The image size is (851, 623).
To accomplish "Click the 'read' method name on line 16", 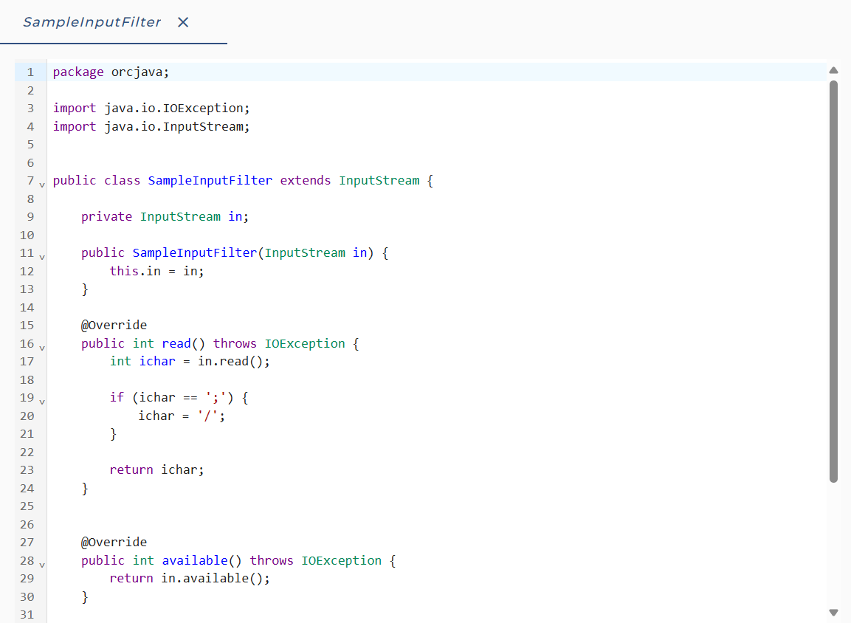I will click(x=176, y=343).
